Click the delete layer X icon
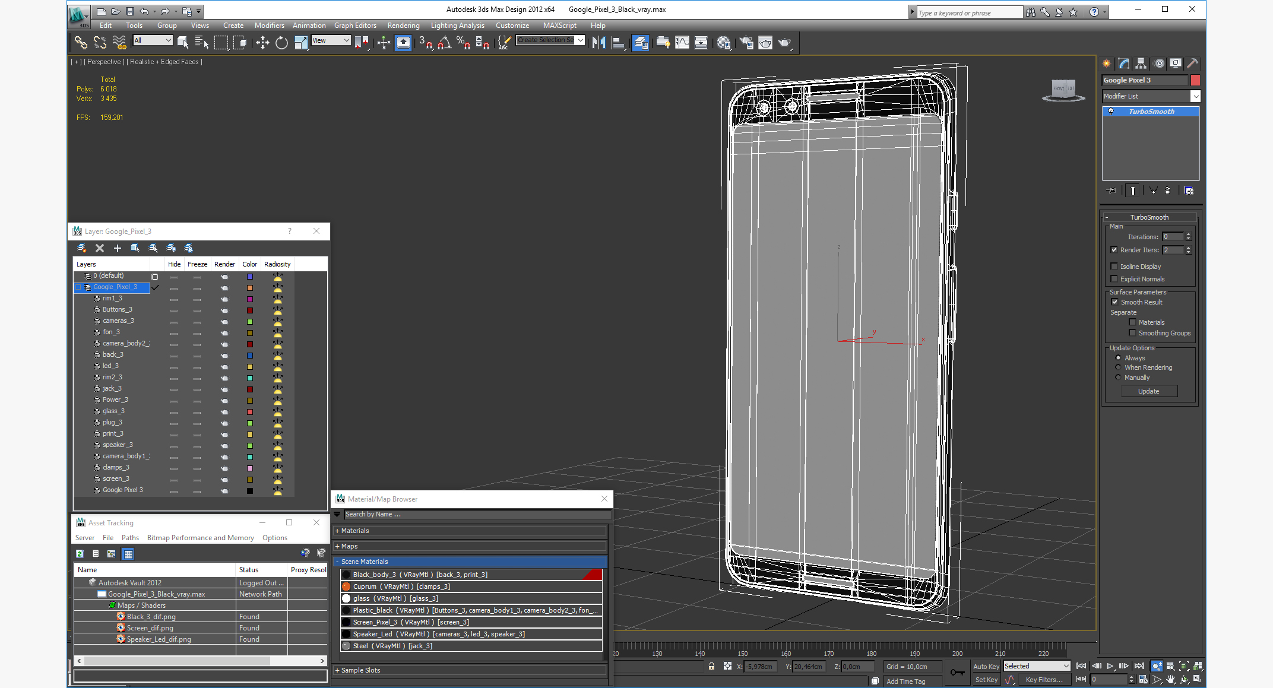Screen dimensions: 1273x688 tap(100, 248)
